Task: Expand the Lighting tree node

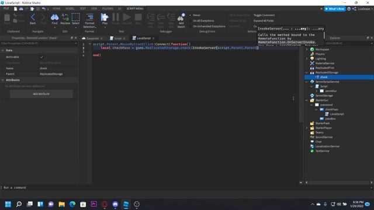Action: (x=307, y=58)
